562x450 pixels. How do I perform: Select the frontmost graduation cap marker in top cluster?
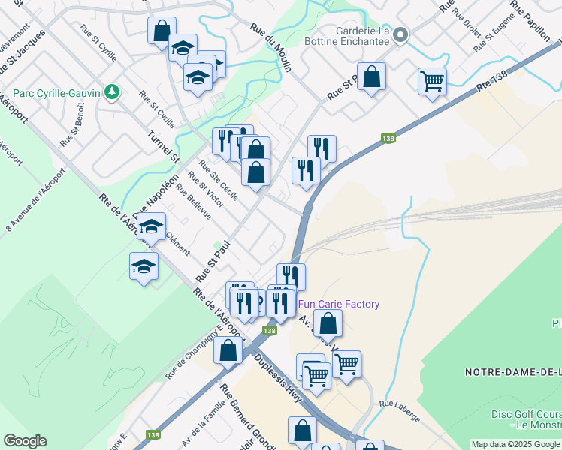198,79
